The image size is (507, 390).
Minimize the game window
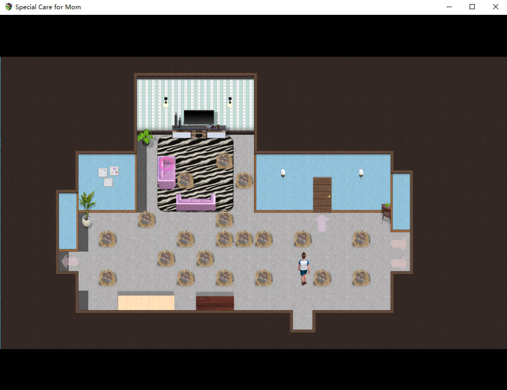449,7
